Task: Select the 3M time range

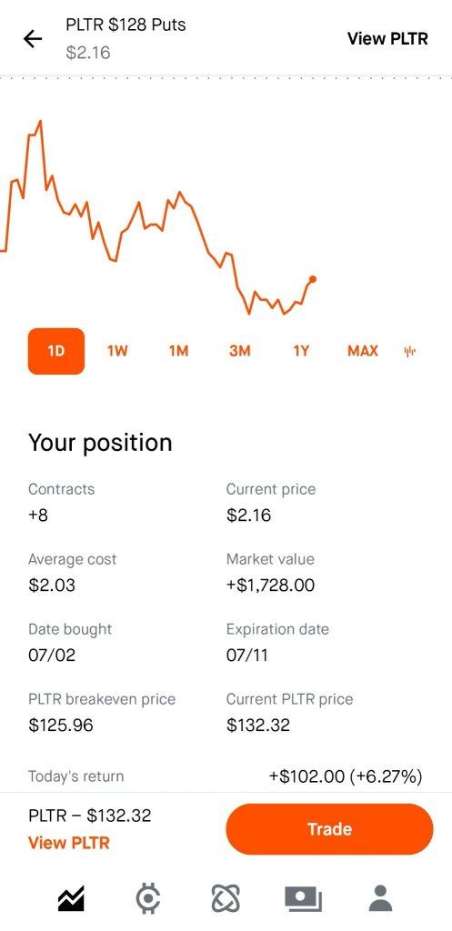Action: pos(240,351)
